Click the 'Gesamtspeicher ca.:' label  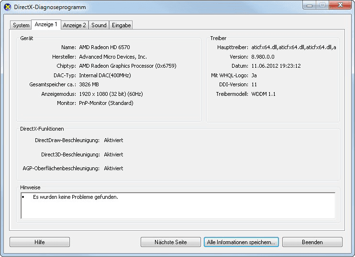pyautogui.click(x=53, y=84)
